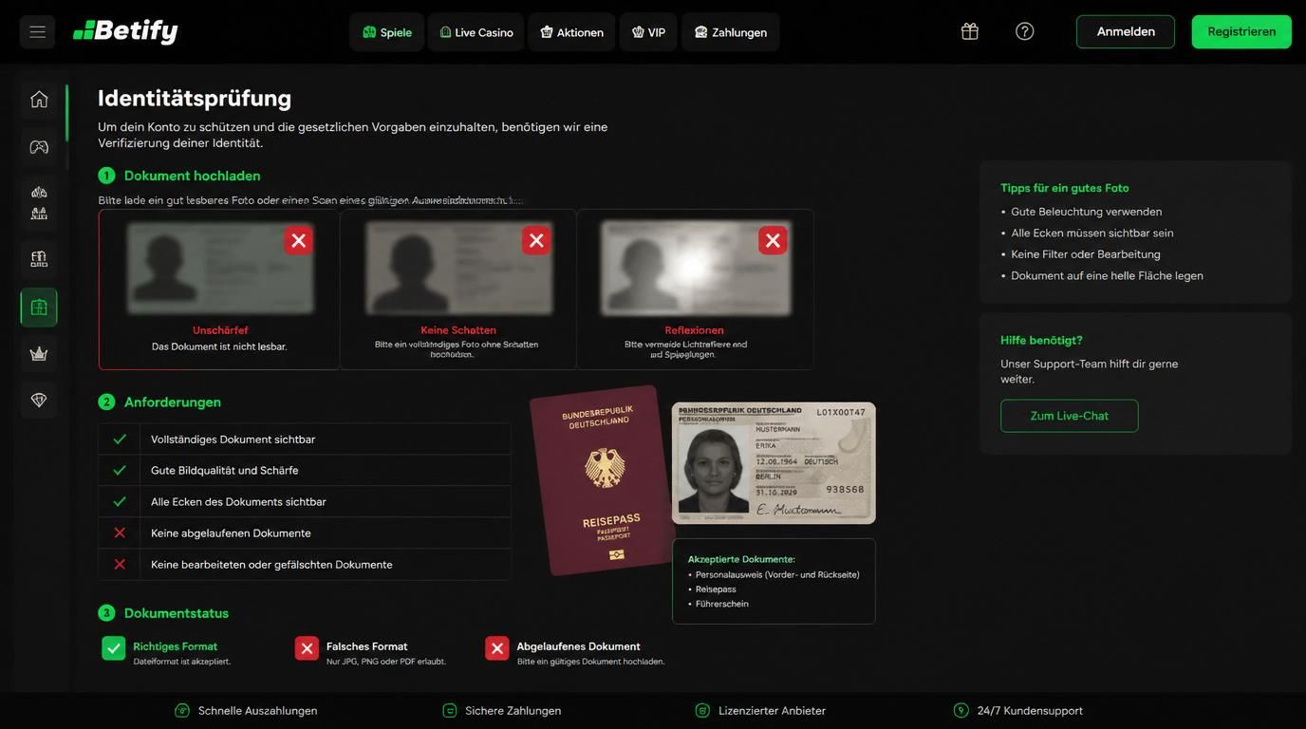The height and width of the screenshot is (729, 1306).
Task: Click the red Reisepass passport image
Action: pos(601,479)
